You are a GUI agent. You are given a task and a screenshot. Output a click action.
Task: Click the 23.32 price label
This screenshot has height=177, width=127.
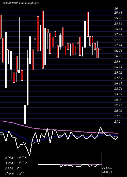[x=118, y=94]
